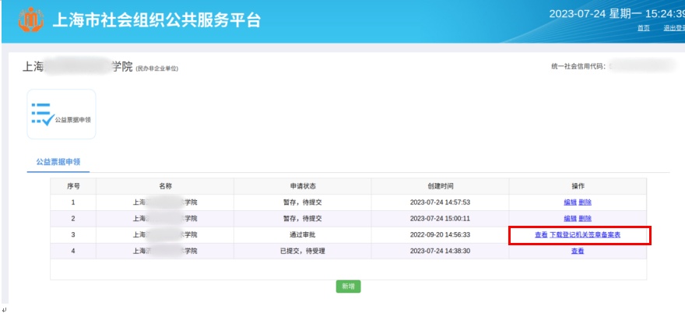Click the 名称 column header

click(x=164, y=186)
